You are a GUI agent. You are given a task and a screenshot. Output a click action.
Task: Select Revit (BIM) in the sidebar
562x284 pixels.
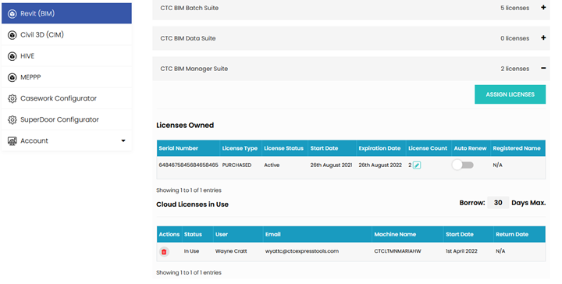66,13
